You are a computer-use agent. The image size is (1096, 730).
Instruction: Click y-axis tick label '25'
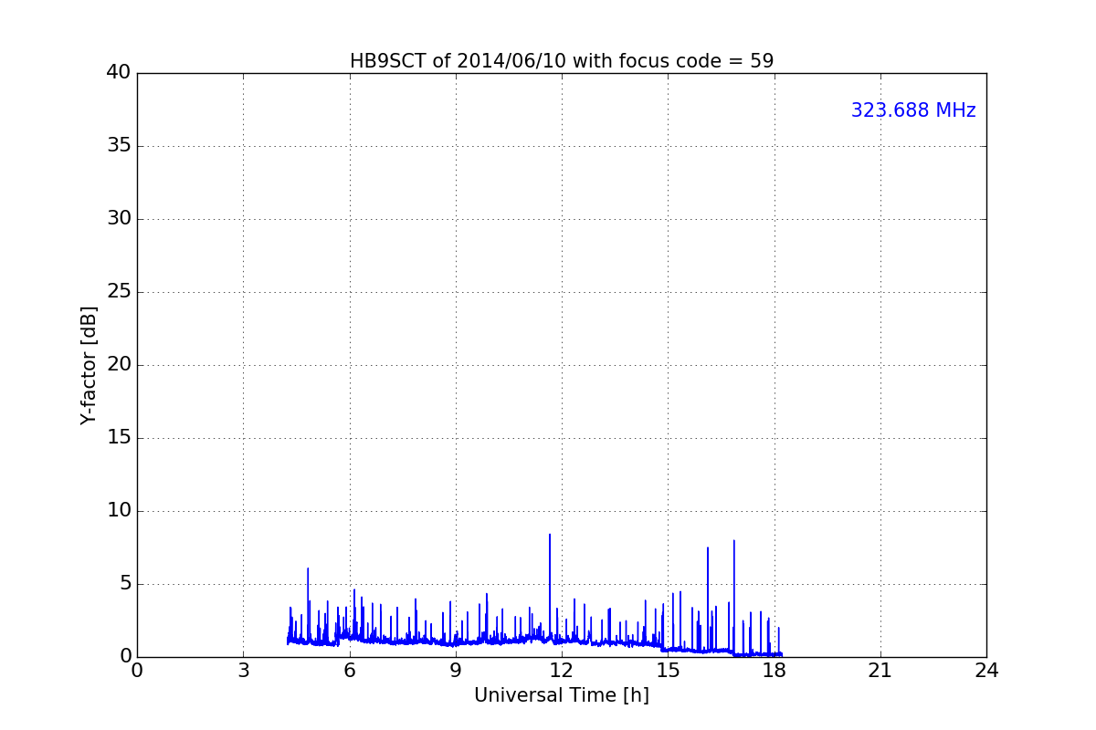(119, 292)
